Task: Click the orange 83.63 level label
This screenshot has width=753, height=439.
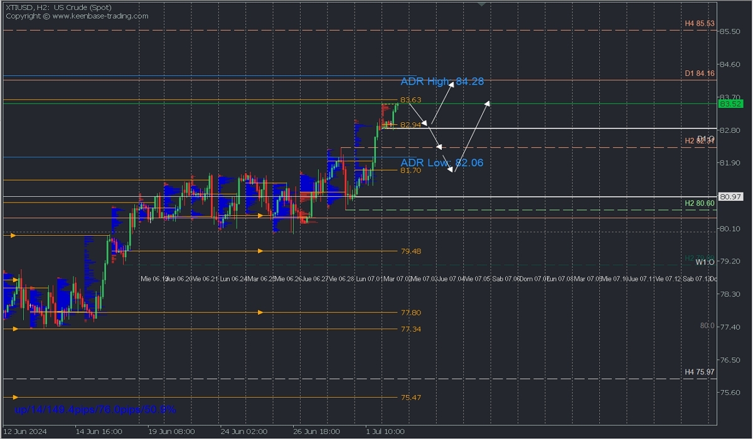Action: (410, 100)
